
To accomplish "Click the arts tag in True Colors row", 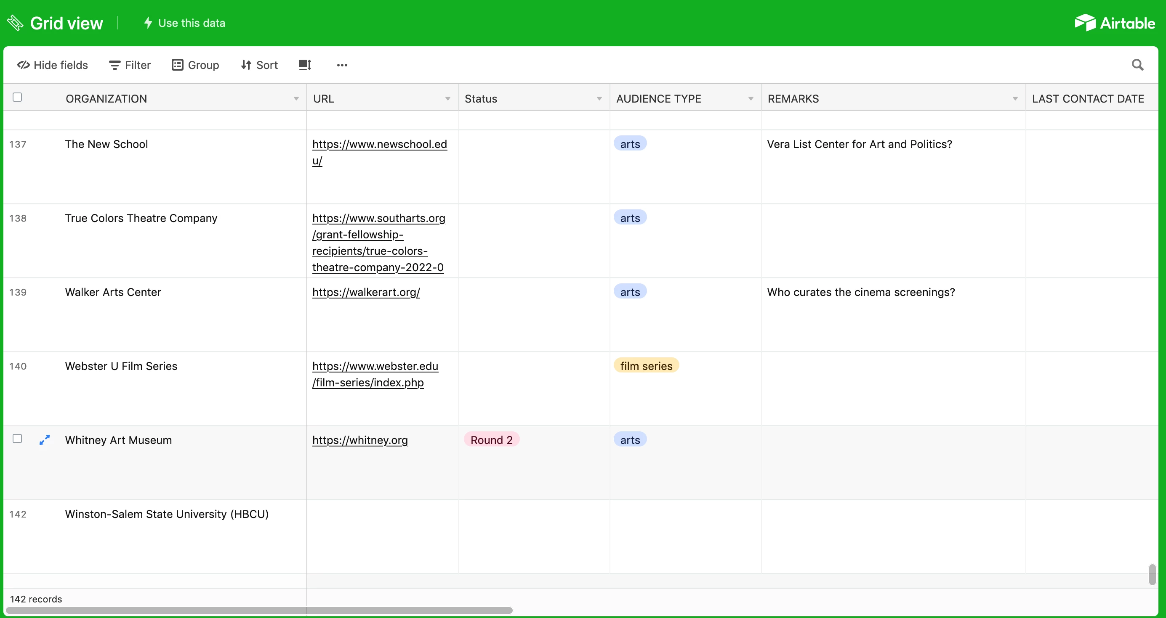I will tap(630, 218).
